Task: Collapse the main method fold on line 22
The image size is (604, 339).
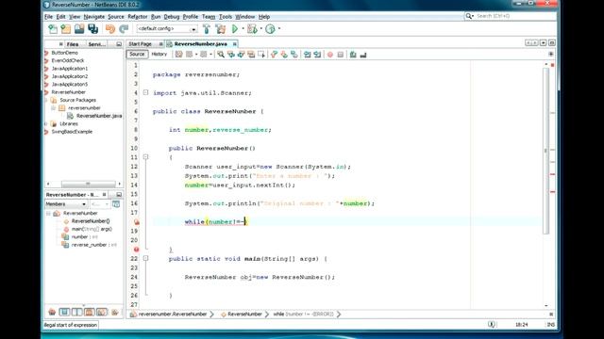Action: point(145,259)
